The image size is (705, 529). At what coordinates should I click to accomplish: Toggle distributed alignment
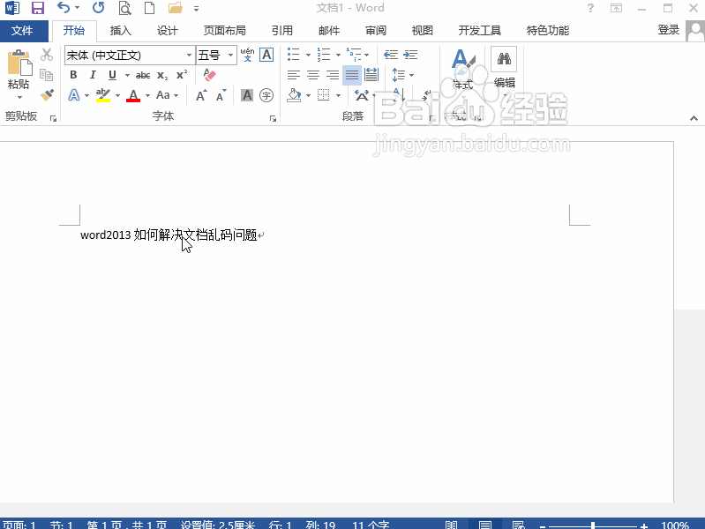(371, 75)
